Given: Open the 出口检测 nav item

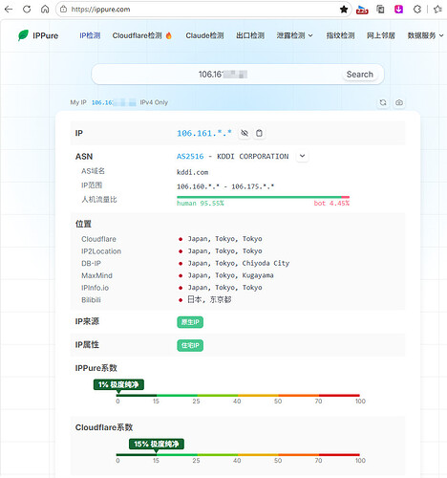Looking at the screenshot, I should (x=250, y=35).
